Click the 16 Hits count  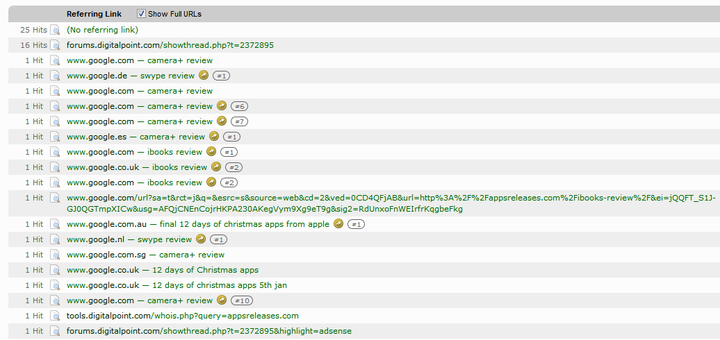point(33,45)
